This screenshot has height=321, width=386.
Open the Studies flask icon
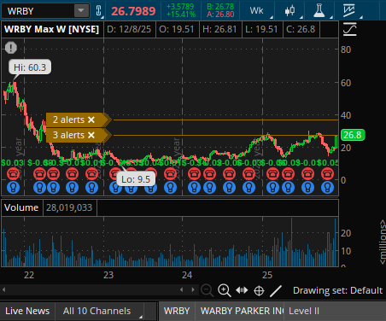click(x=319, y=11)
